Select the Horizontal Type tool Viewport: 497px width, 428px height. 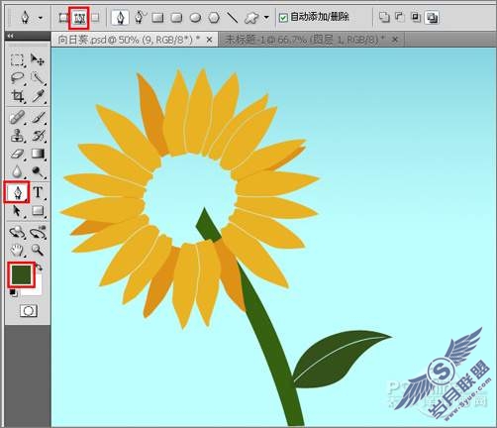38,192
